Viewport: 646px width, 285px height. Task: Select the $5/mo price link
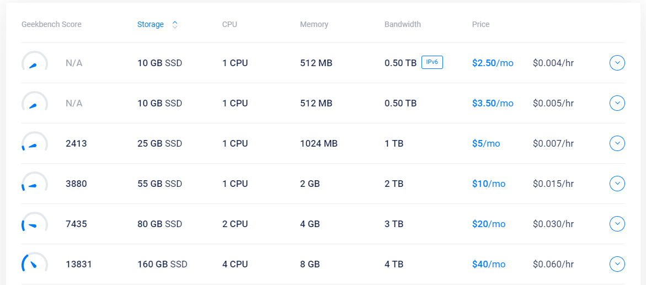tap(485, 143)
